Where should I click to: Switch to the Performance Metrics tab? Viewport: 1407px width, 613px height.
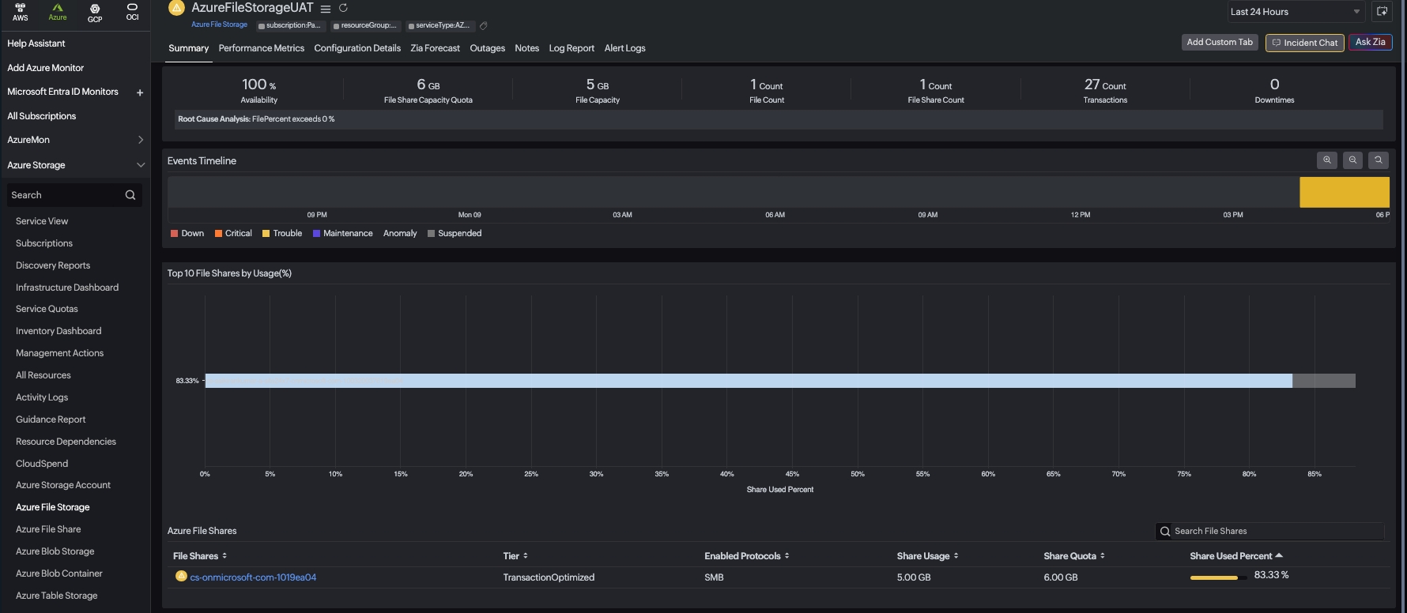(261, 48)
